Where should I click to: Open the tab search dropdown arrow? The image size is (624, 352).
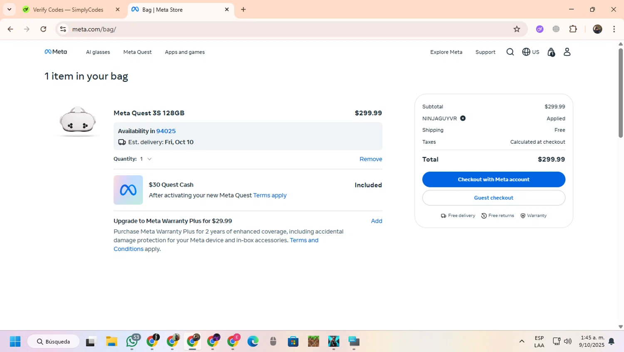[9, 9]
